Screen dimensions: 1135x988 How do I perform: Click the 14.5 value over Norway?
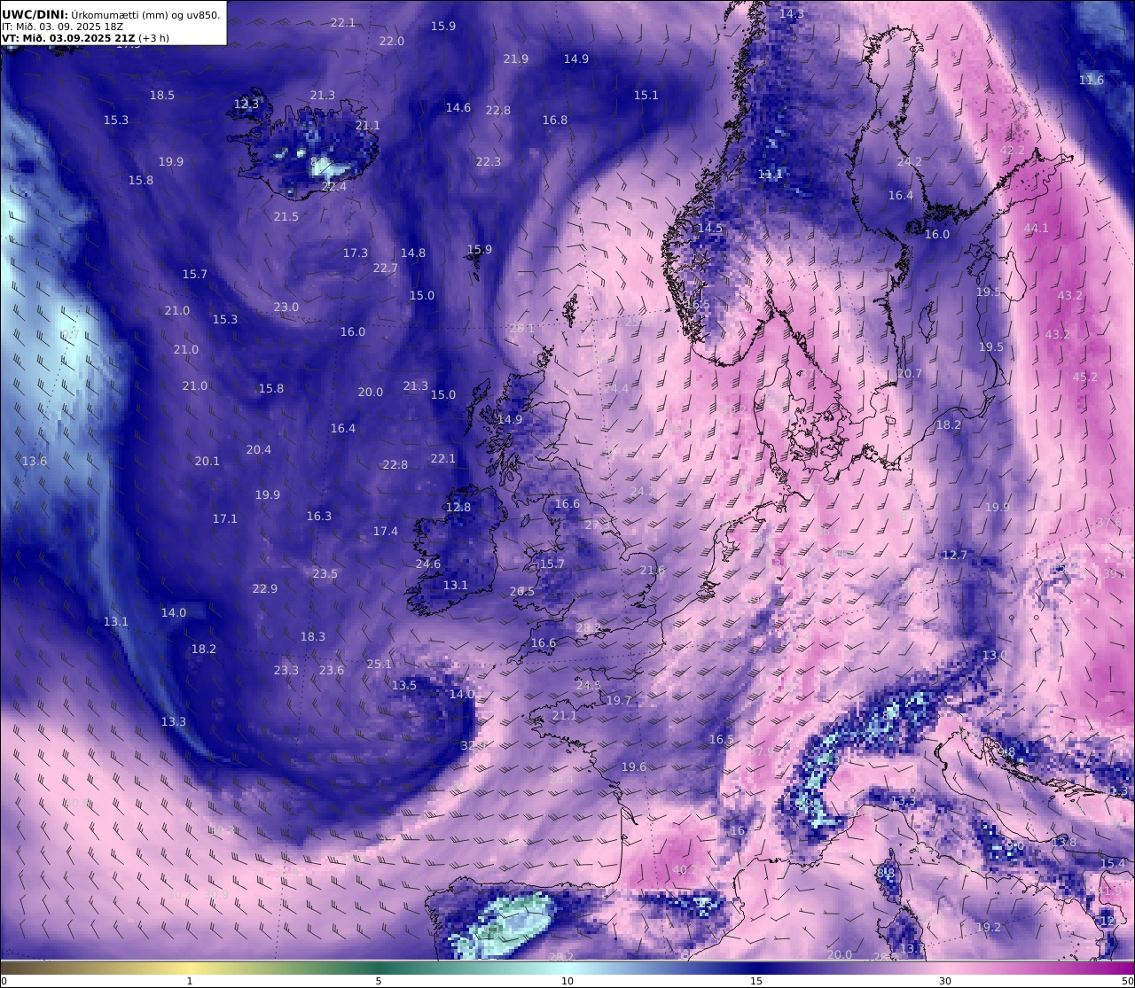[x=710, y=229]
